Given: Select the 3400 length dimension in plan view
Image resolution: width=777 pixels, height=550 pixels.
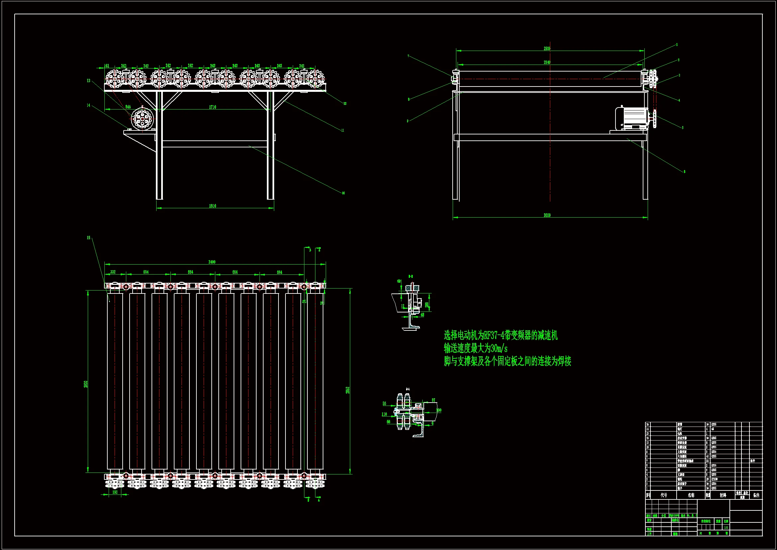Looking at the screenshot, I should pyautogui.click(x=212, y=262).
